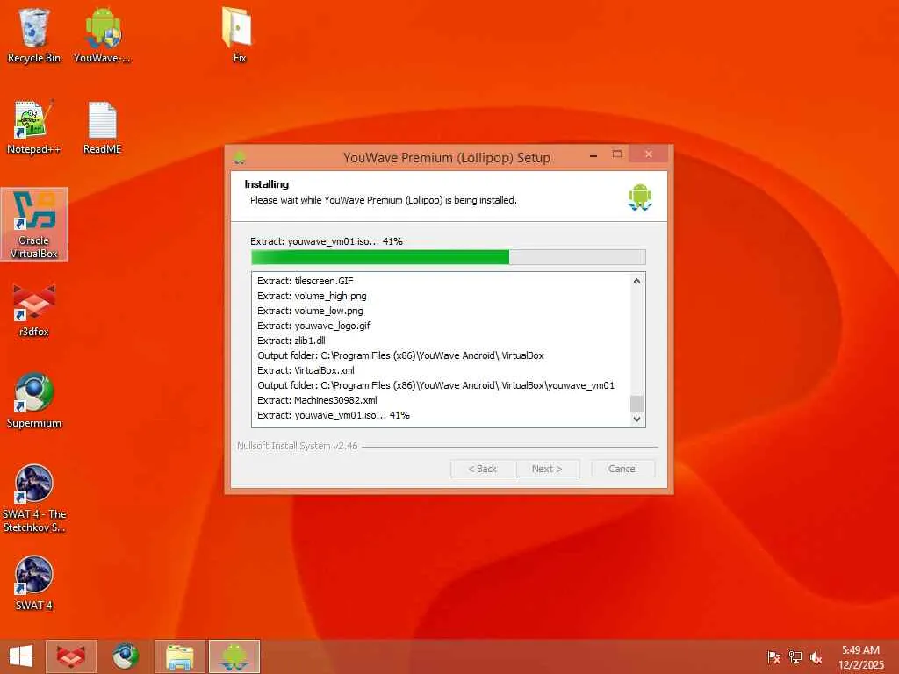Click the muted volume tray icon
The height and width of the screenshot is (674, 899).
pyautogui.click(x=816, y=656)
